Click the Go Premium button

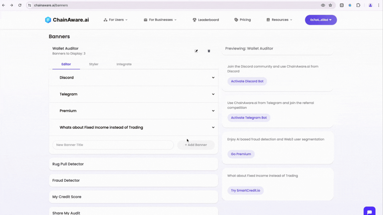[x=241, y=154]
